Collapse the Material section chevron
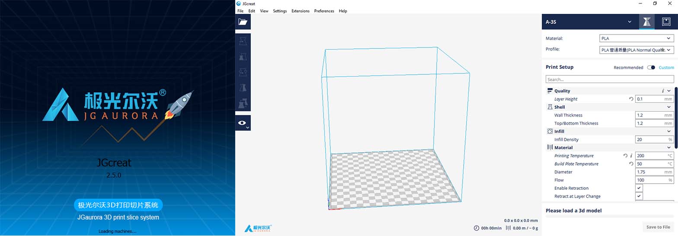Viewport: 678px width, 236px height. (x=669, y=147)
